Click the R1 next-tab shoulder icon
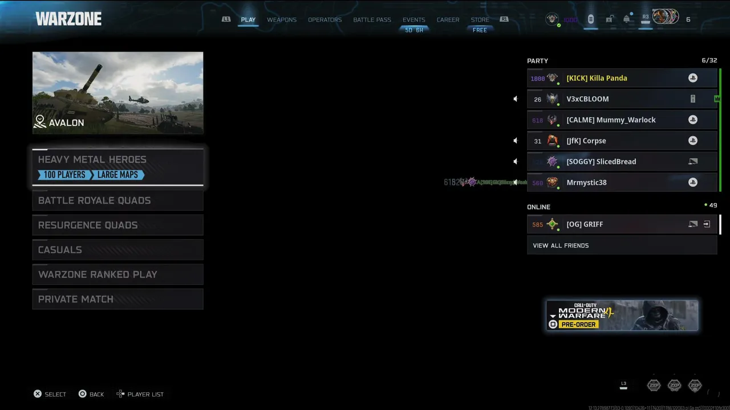The width and height of the screenshot is (730, 410). (x=504, y=19)
